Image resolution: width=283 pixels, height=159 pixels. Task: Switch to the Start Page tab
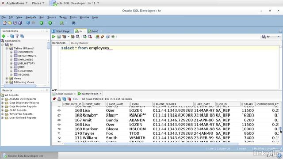pyautogui.click(x=62, y=31)
